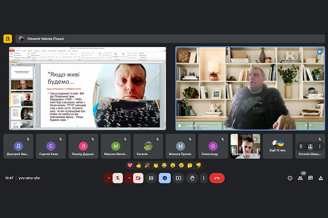Open the chat panel icon
The width and height of the screenshot is (328, 218).
tap(311, 178)
